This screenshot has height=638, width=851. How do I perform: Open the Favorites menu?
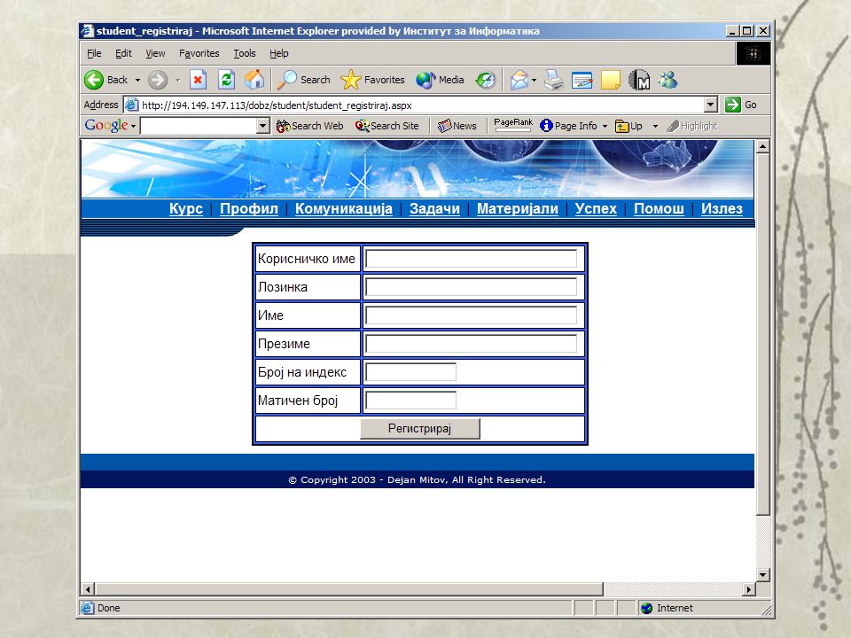coord(199,53)
